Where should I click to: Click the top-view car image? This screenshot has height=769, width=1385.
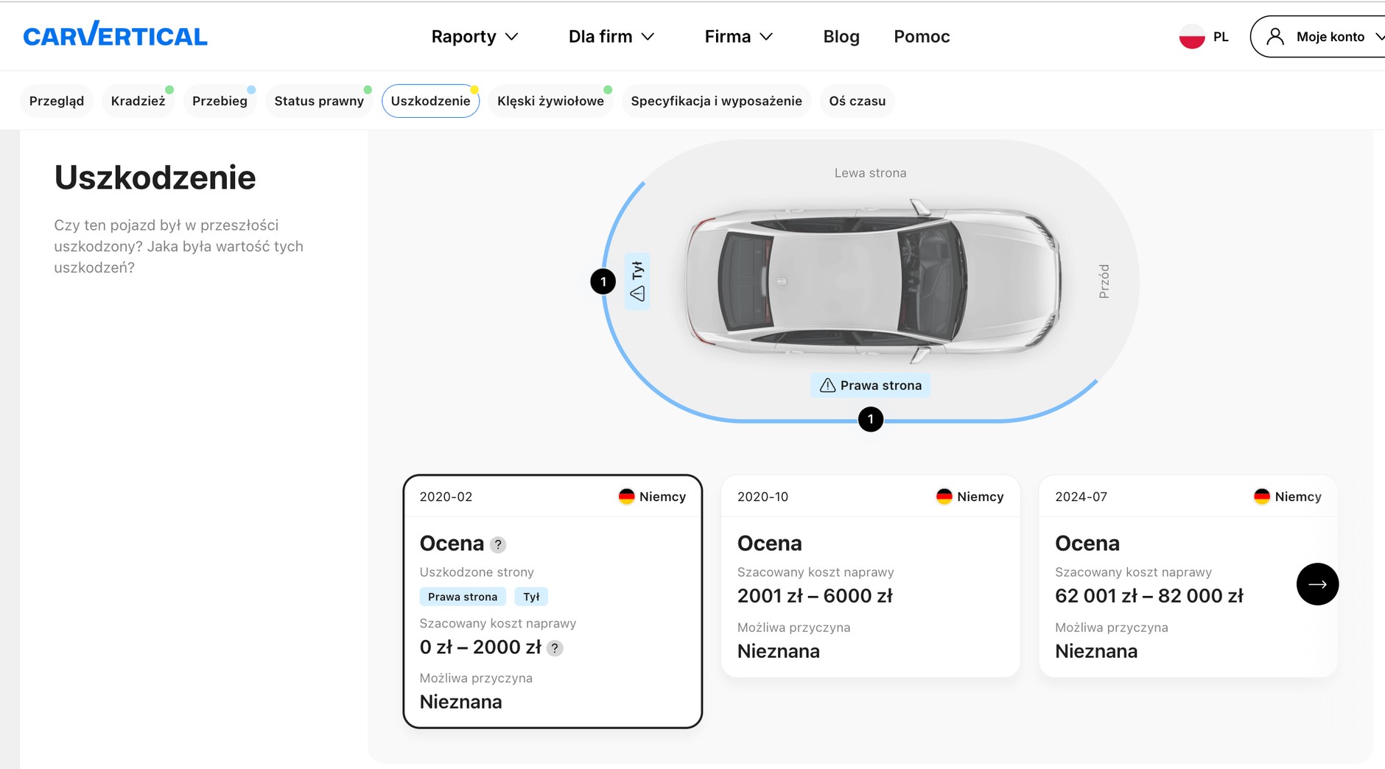click(x=873, y=281)
